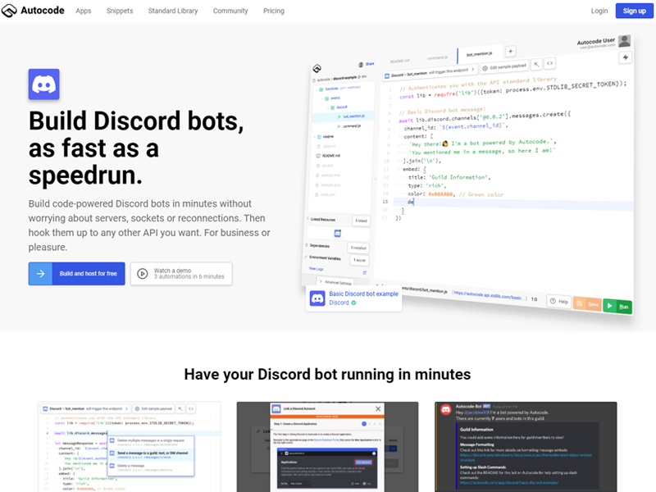The height and width of the screenshot is (492, 656).
Task: Open the Community link
Action: pyautogui.click(x=230, y=11)
